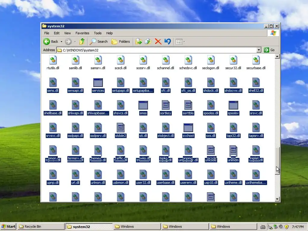Screen dimensions: 308x231
Task: Expand the Address bar dropdown
Action: [259, 50]
